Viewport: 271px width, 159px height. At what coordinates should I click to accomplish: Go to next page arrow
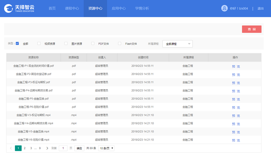click(47, 148)
